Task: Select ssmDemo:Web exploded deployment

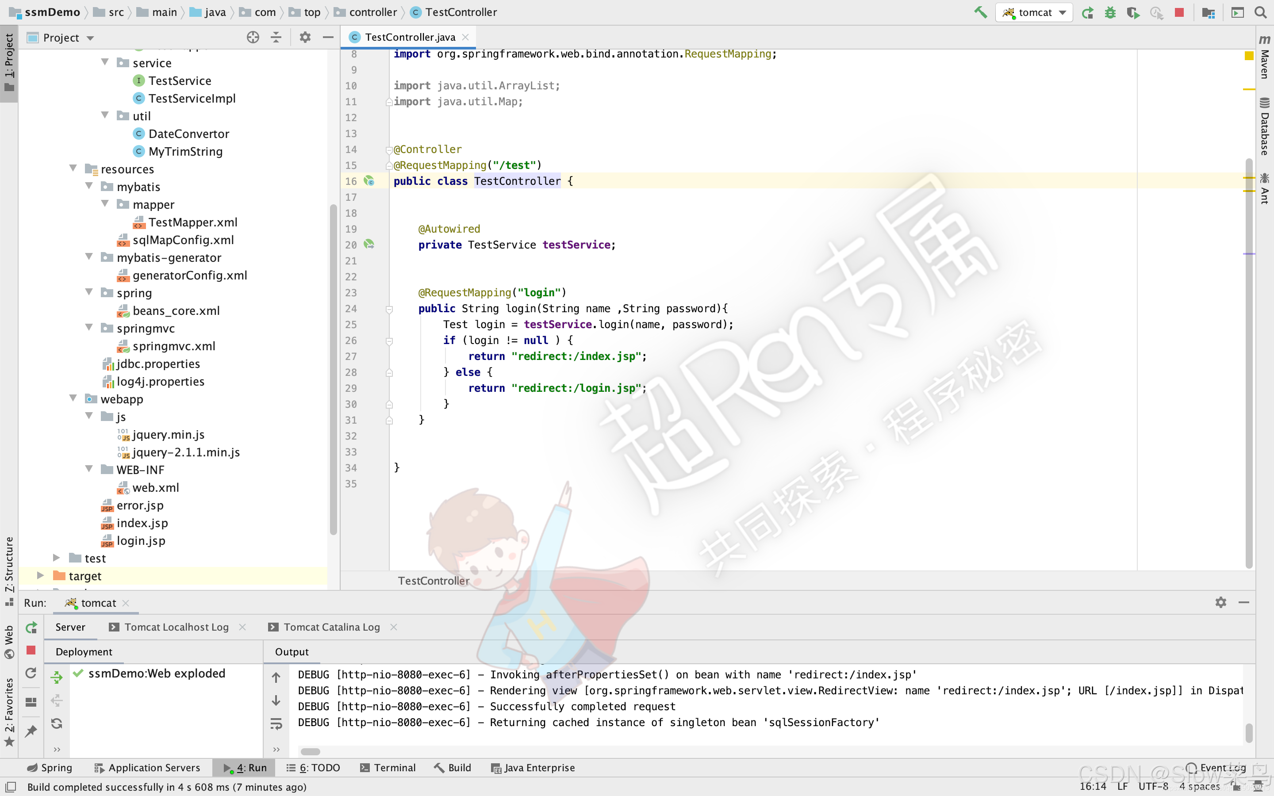Action: [156, 674]
